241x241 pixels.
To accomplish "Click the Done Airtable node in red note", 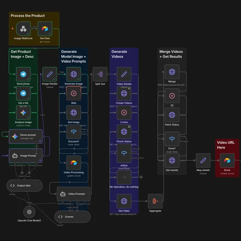I will tap(227, 161).
